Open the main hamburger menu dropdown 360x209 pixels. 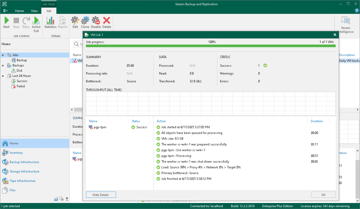point(5,11)
